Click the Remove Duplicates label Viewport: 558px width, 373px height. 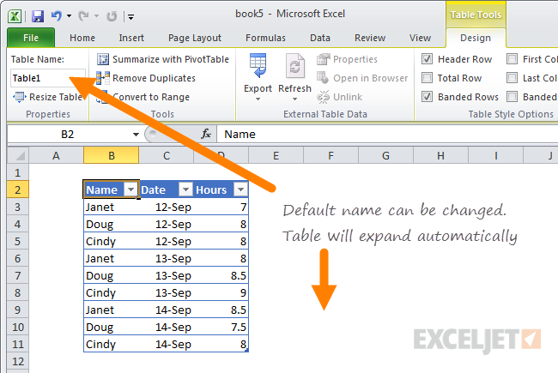click(154, 78)
